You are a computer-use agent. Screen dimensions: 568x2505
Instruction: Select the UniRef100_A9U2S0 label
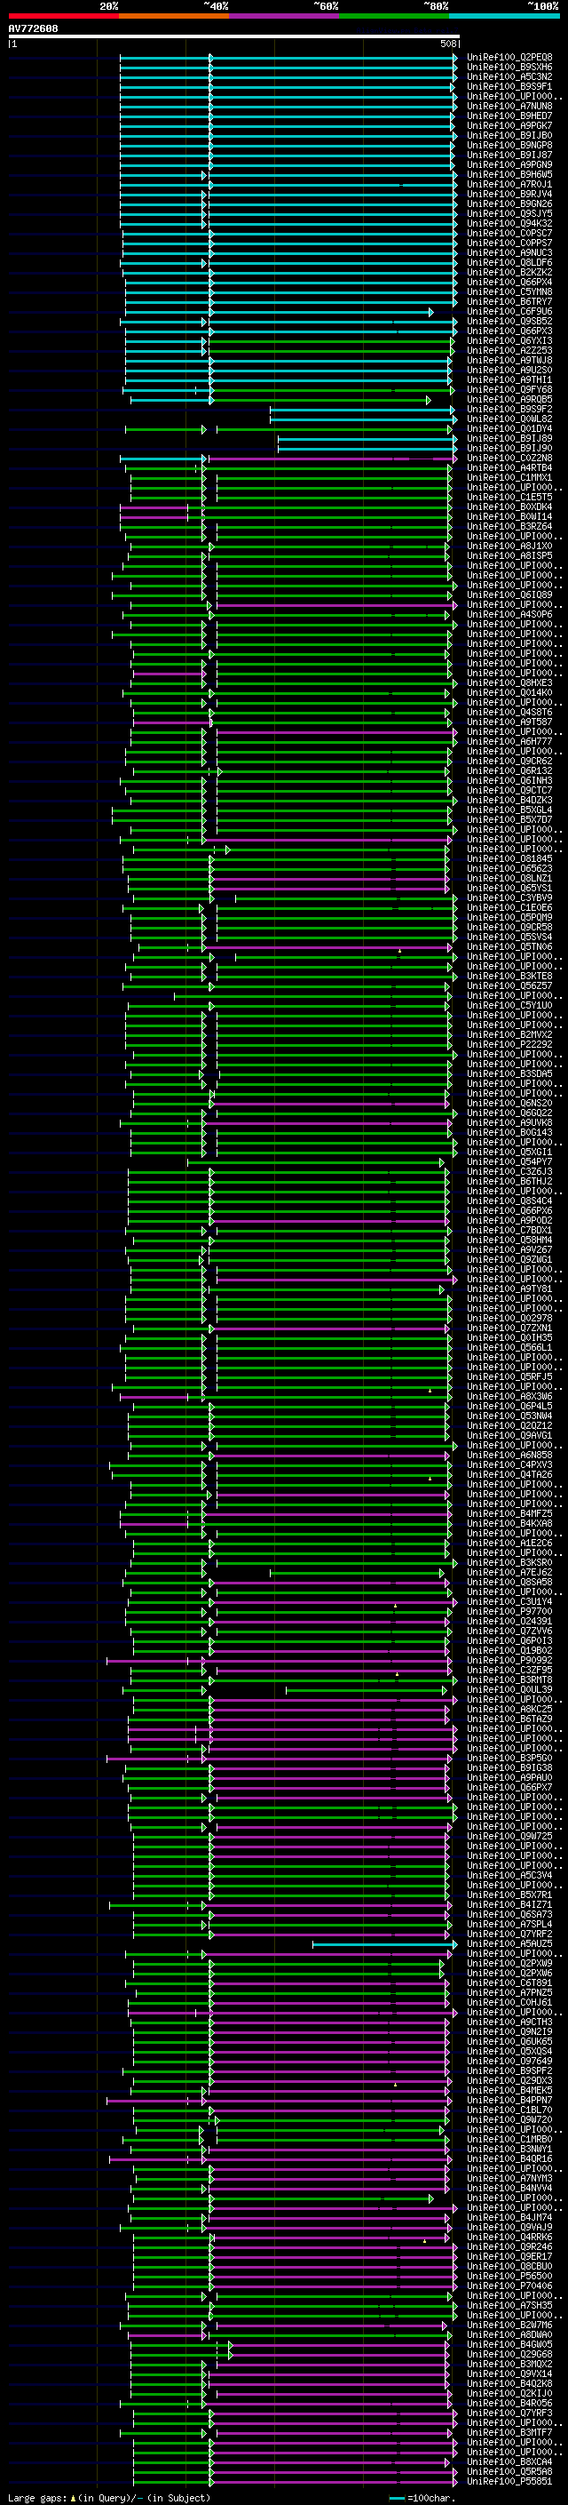[509, 371]
